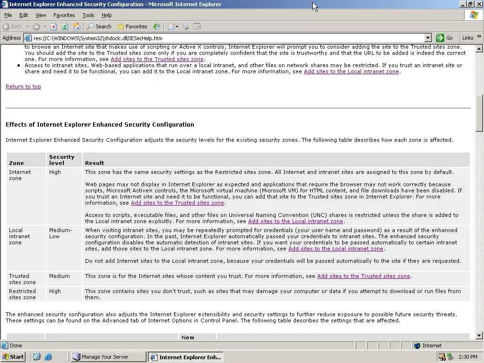Click the Mail toolbar icon
Image resolution: width=484 pixels, height=363 pixels.
(171, 26)
